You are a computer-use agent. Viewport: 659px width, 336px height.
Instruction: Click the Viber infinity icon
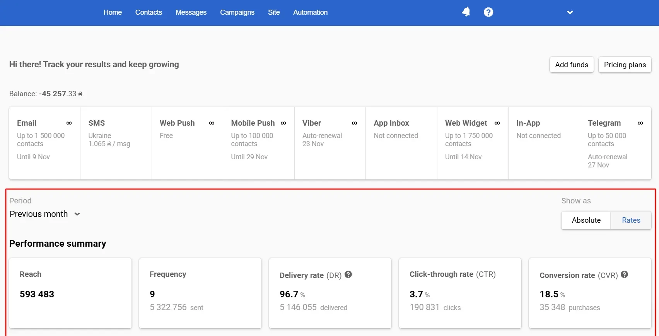pos(354,123)
